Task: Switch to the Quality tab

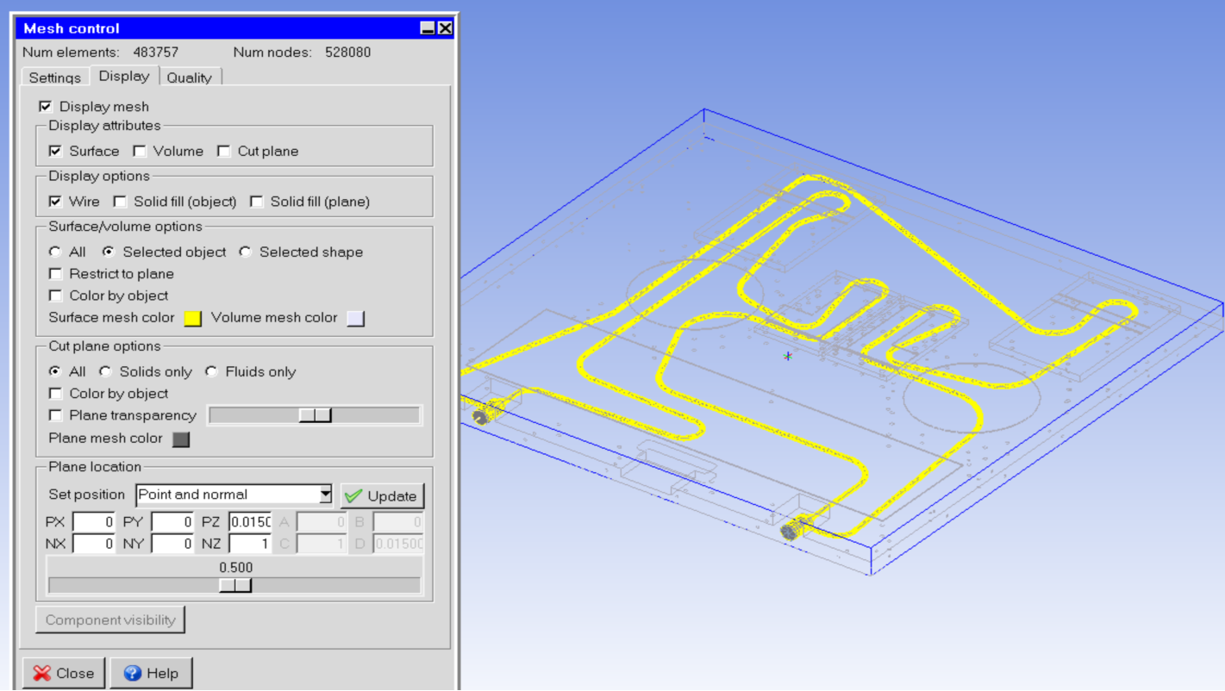Action: [x=189, y=78]
